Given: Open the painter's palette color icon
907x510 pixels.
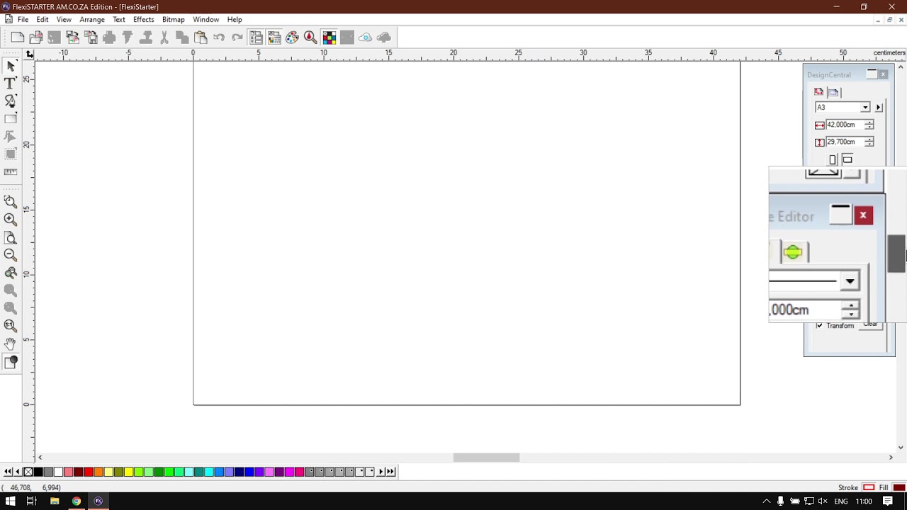Looking at the screenshot, I should pyautogui.click(x=292, y=38).
